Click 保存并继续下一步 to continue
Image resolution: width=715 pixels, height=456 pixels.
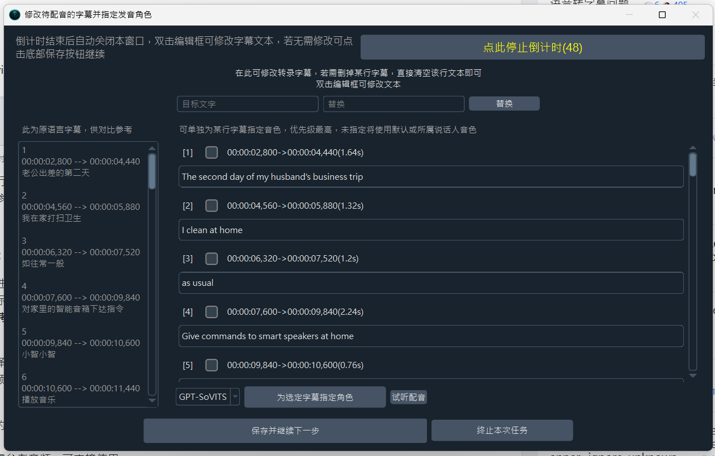coord(285,430)
